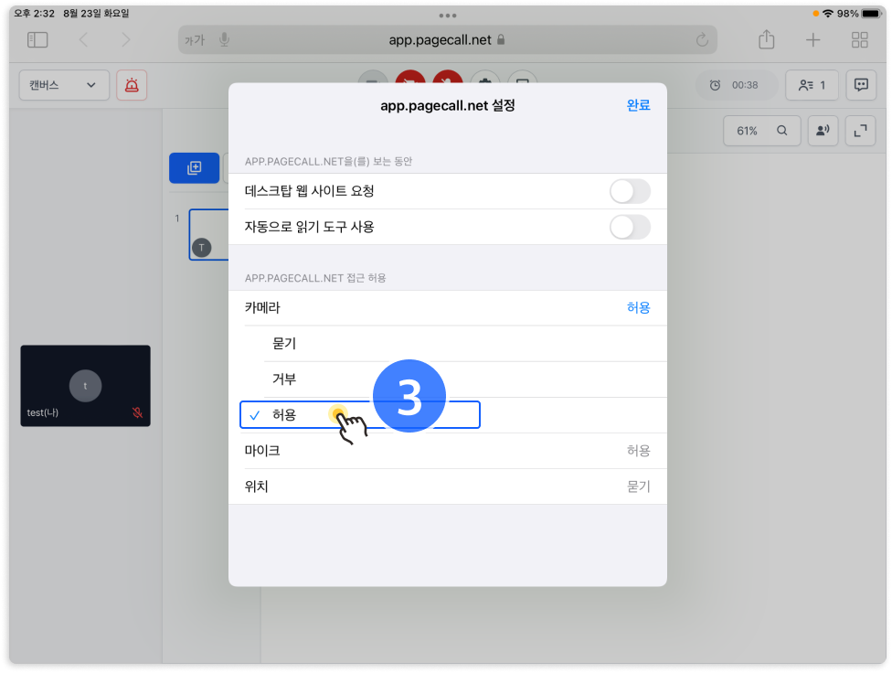Go forward with Safari forward arrow
The width and height of the screenshot is (892, 673).
pos(126,40)
